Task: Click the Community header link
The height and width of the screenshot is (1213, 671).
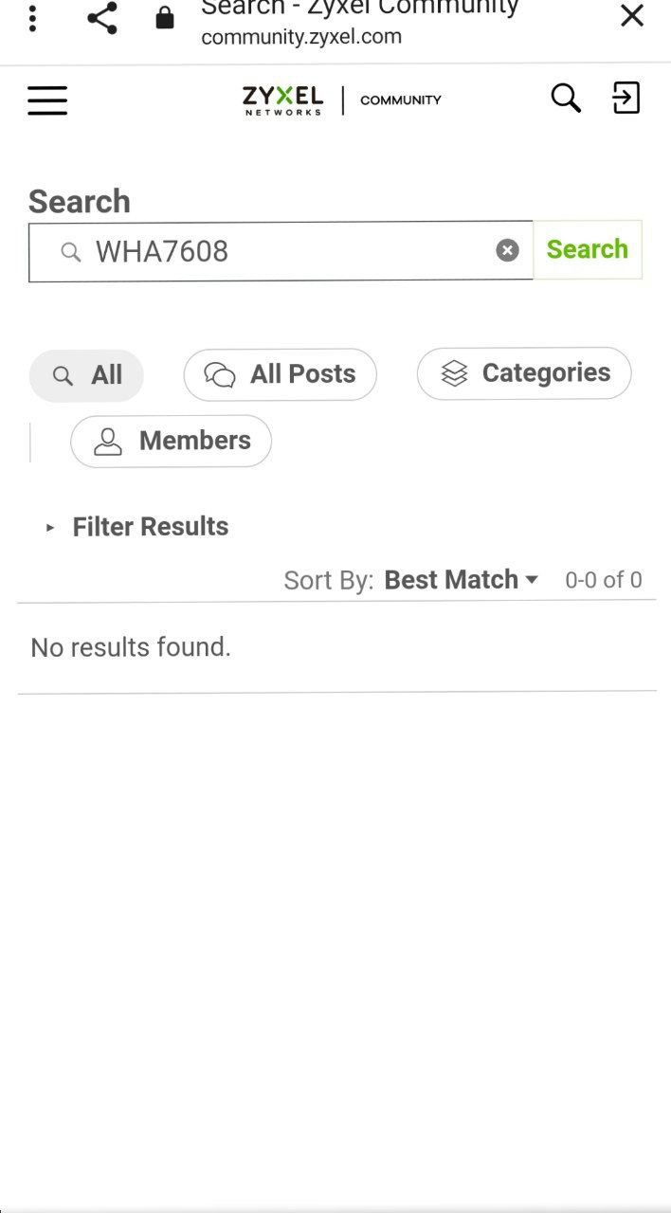Action: tap(401, 100)
